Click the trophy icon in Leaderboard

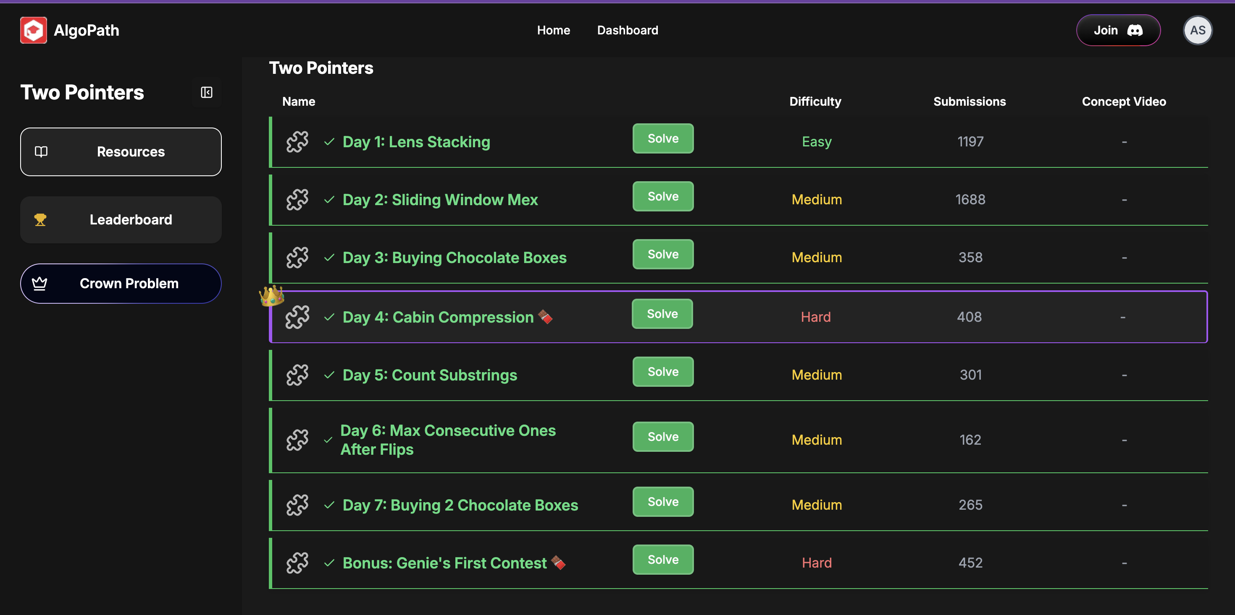(40, 220)
